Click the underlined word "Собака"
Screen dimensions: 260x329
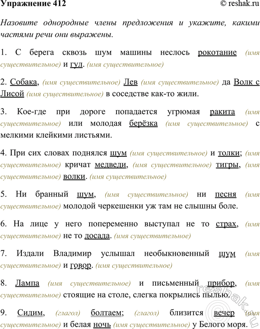coord(23,82)
